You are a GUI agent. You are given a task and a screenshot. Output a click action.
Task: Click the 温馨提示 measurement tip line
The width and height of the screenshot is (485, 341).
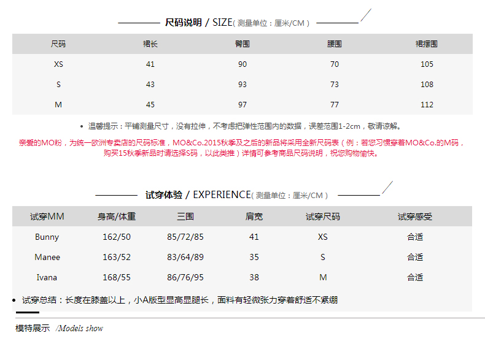[x=245, y=126]
